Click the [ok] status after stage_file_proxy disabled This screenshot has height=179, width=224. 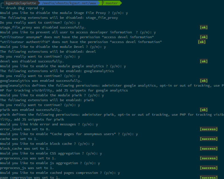(x=204, y=28)
